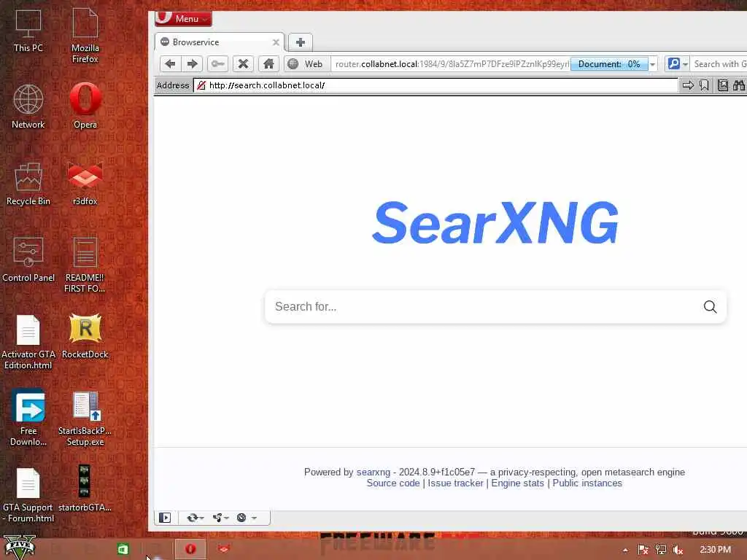
Task: Select Mozilla Firefox desktop shortcut
Action: point(85,36)
